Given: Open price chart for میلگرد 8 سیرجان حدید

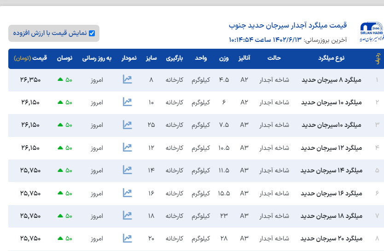Looking at the screenshot, I should (127, 80).
